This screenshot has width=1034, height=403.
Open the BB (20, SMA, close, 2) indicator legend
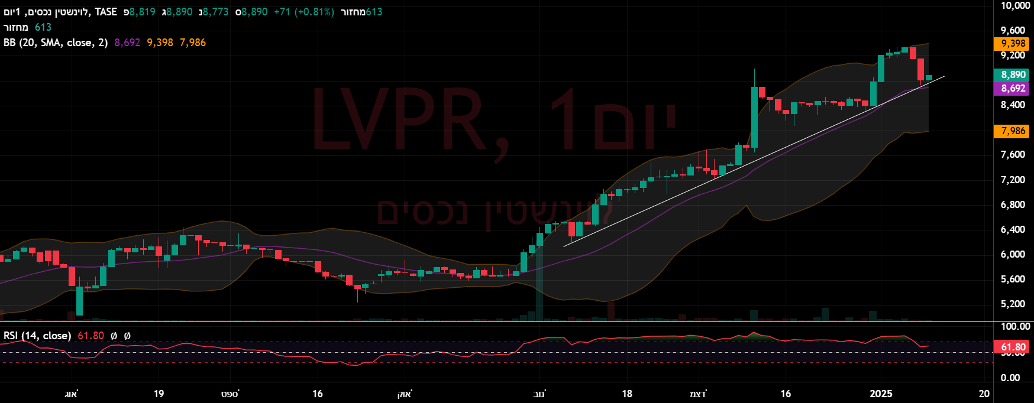[56, 43]
